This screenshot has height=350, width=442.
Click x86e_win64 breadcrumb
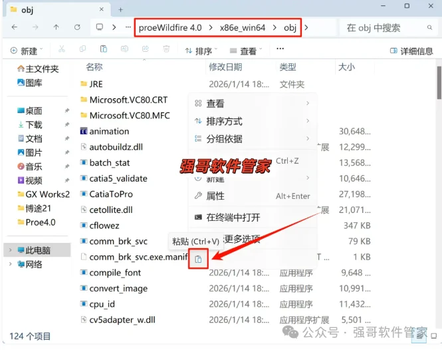click(x=243, y=28)
